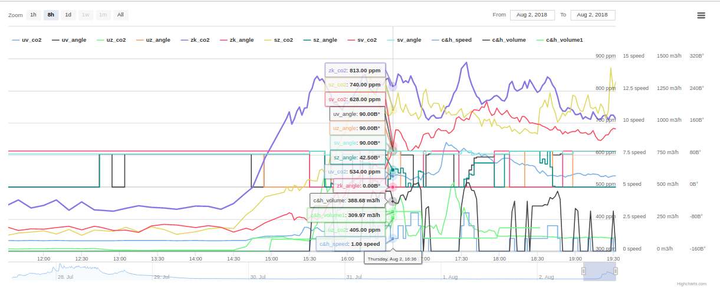Toggle sz_co2 series in legend

(279, 40)
